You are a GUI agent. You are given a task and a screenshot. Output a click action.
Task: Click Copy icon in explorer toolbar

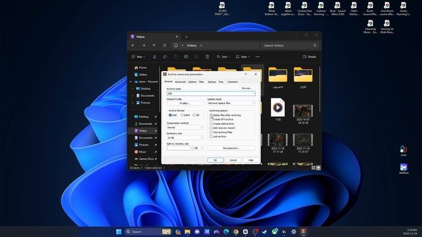[x=165, y=57]
